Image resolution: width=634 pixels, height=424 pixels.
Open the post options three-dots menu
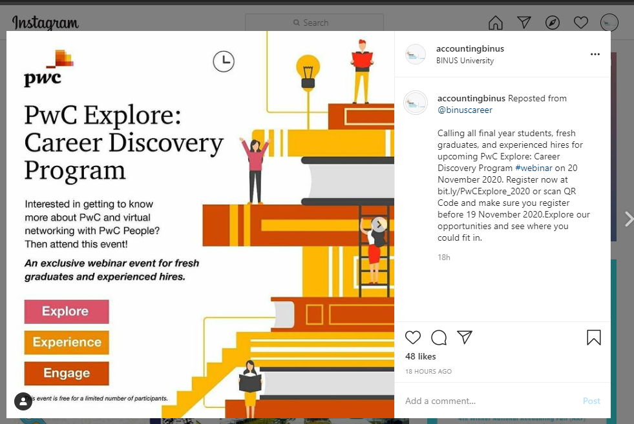point(595,54)
